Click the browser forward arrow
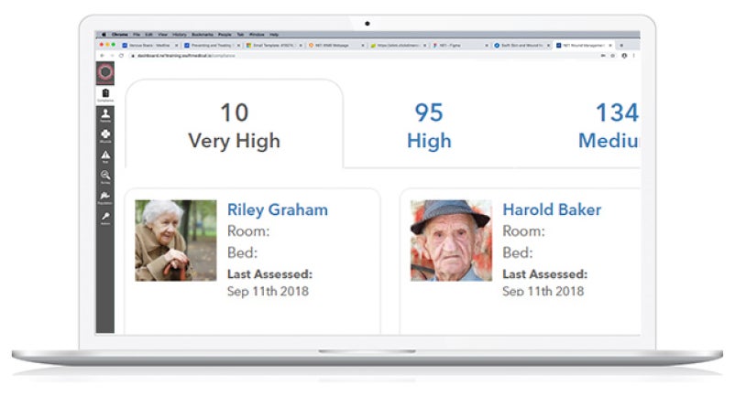 112,56
